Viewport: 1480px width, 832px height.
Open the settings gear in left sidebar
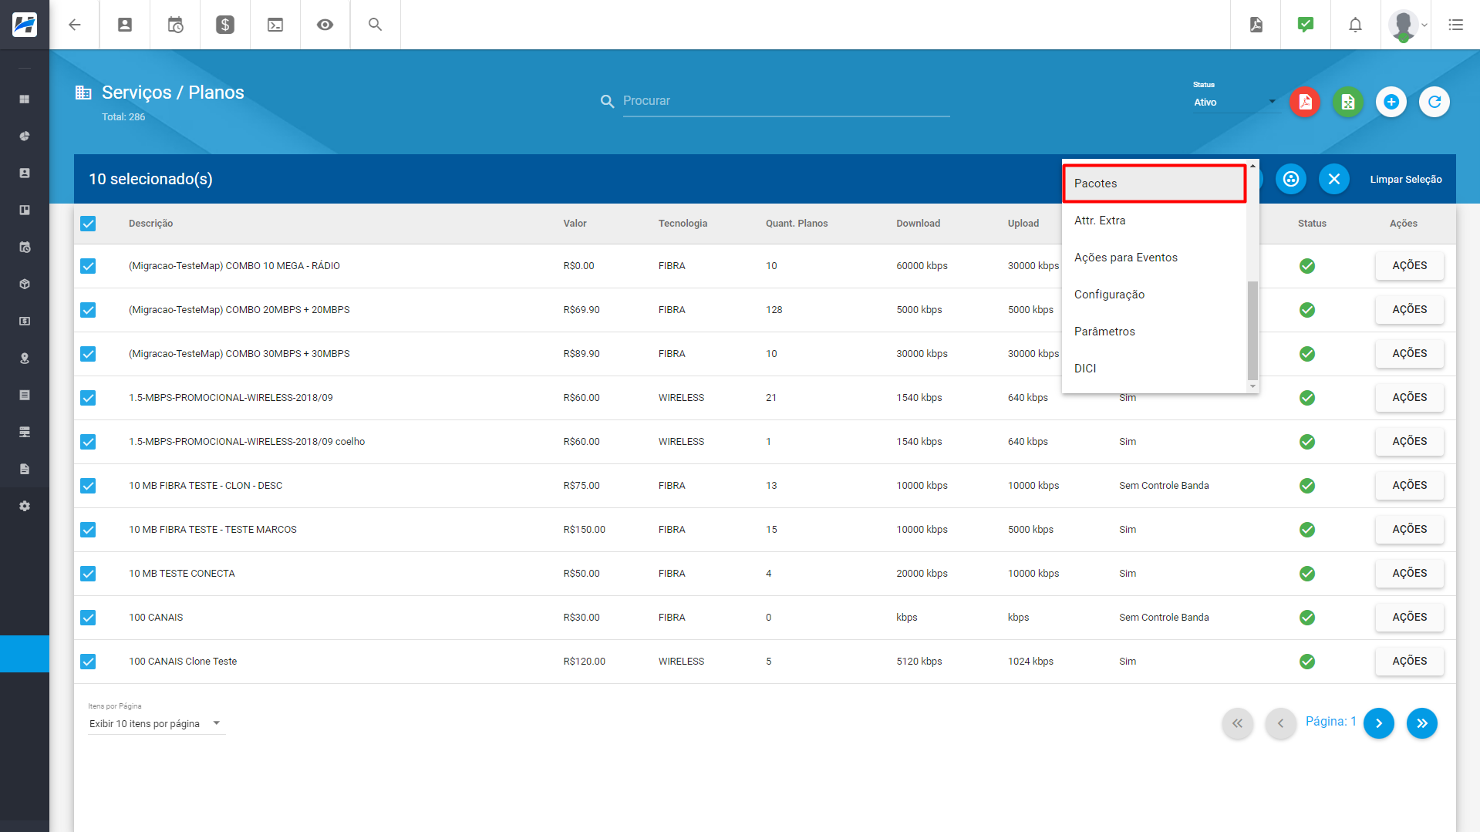(x=25, y=507)
